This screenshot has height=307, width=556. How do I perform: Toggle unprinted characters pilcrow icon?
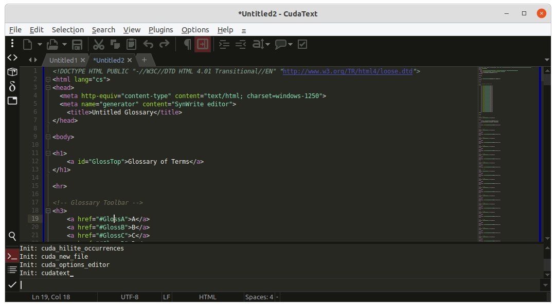(x=187, y=45)
